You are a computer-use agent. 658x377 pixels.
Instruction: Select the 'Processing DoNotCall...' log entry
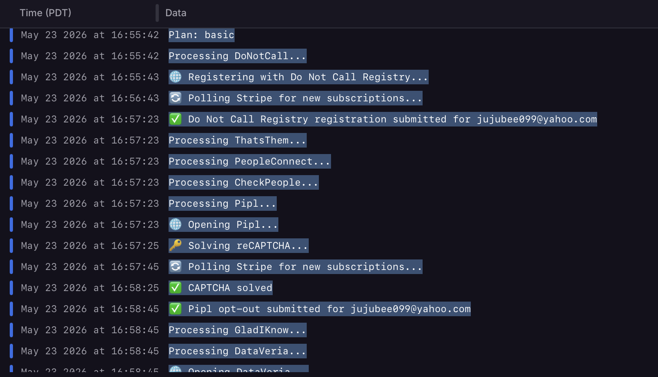click(237, 56)
